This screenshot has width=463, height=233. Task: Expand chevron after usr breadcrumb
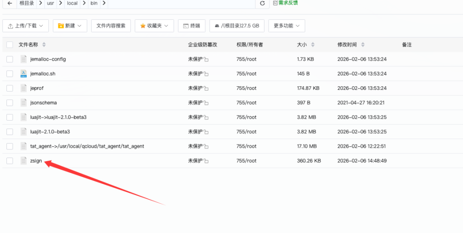click(61, 4)
